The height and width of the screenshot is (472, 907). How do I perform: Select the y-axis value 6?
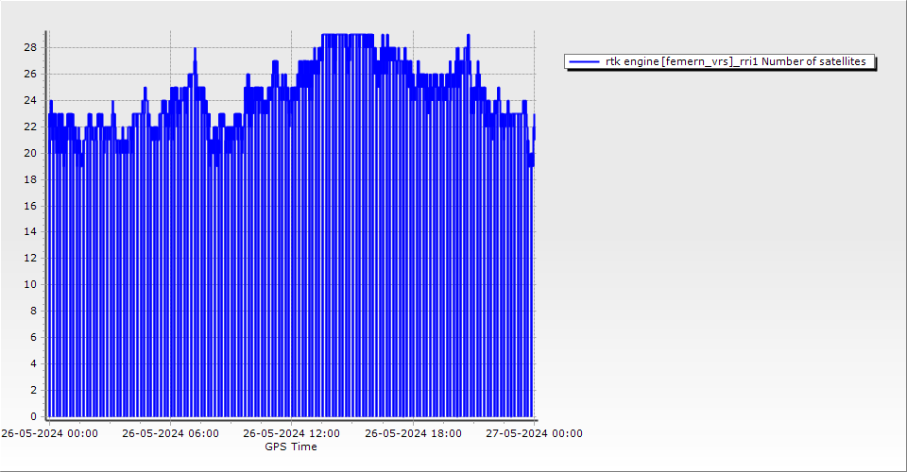tap(34, 337)
